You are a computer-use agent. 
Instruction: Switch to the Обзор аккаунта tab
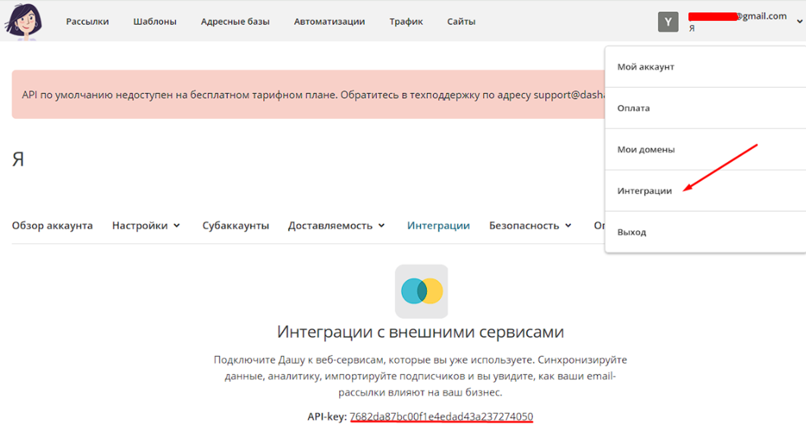pos(53,226)
